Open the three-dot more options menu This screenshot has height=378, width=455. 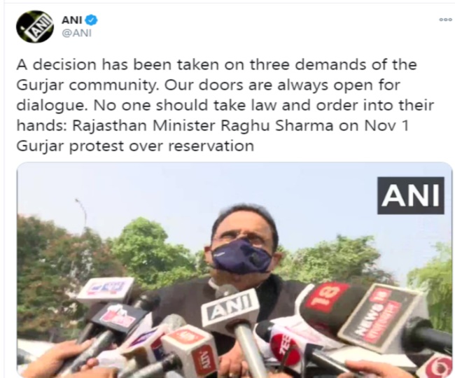tap(445, 20)
